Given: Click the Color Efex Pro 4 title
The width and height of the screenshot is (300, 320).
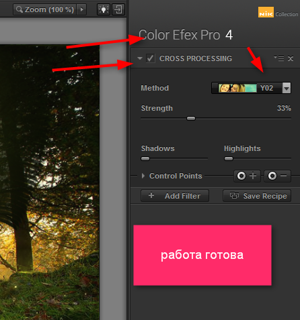Looking at the screenshot, I should [186, 35].
